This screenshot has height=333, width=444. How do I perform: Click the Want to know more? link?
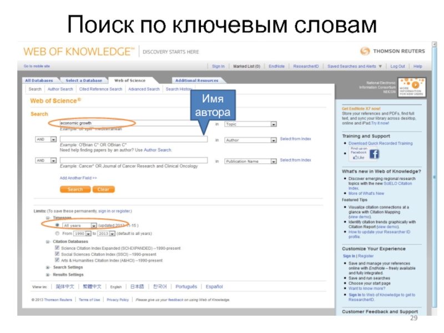[x=367, y=288]
